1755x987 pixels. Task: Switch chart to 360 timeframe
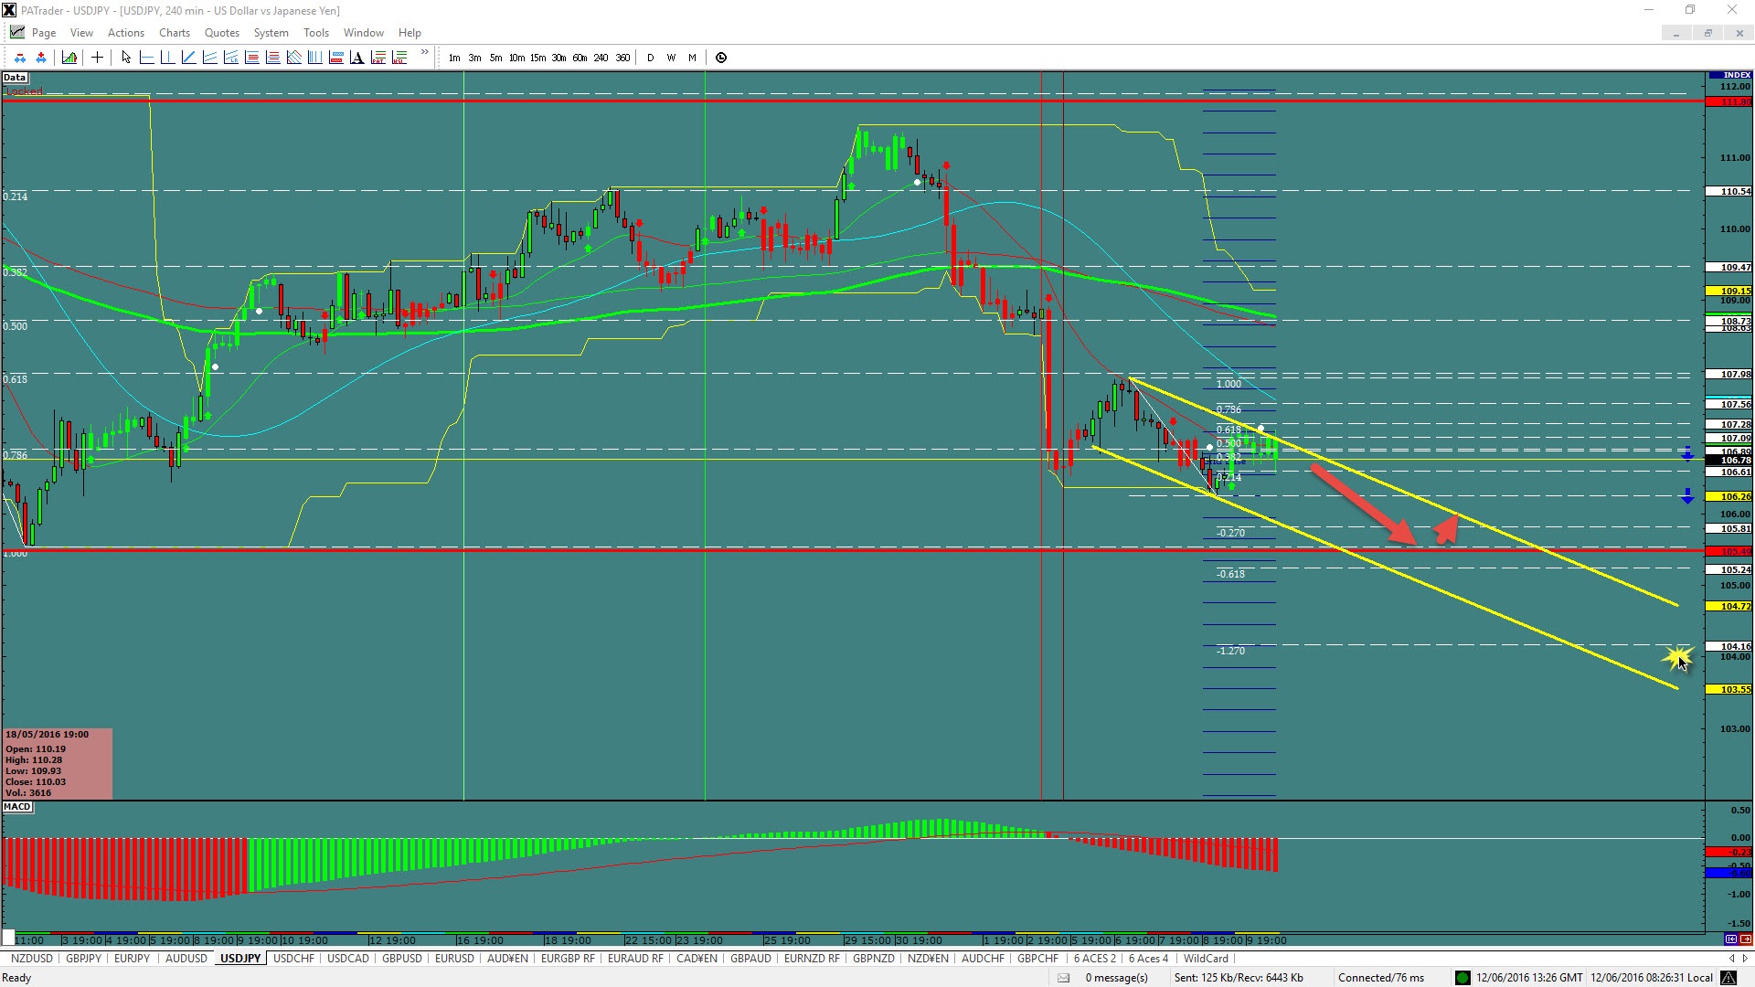(622, 58)
